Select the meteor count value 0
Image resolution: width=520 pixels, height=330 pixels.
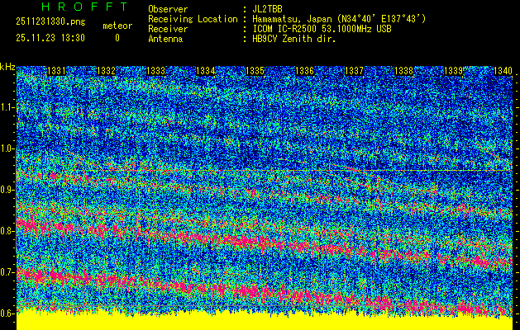click(x=117, y=38)
